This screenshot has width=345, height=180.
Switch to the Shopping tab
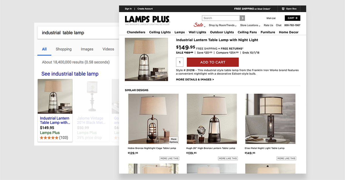[64, 49]
